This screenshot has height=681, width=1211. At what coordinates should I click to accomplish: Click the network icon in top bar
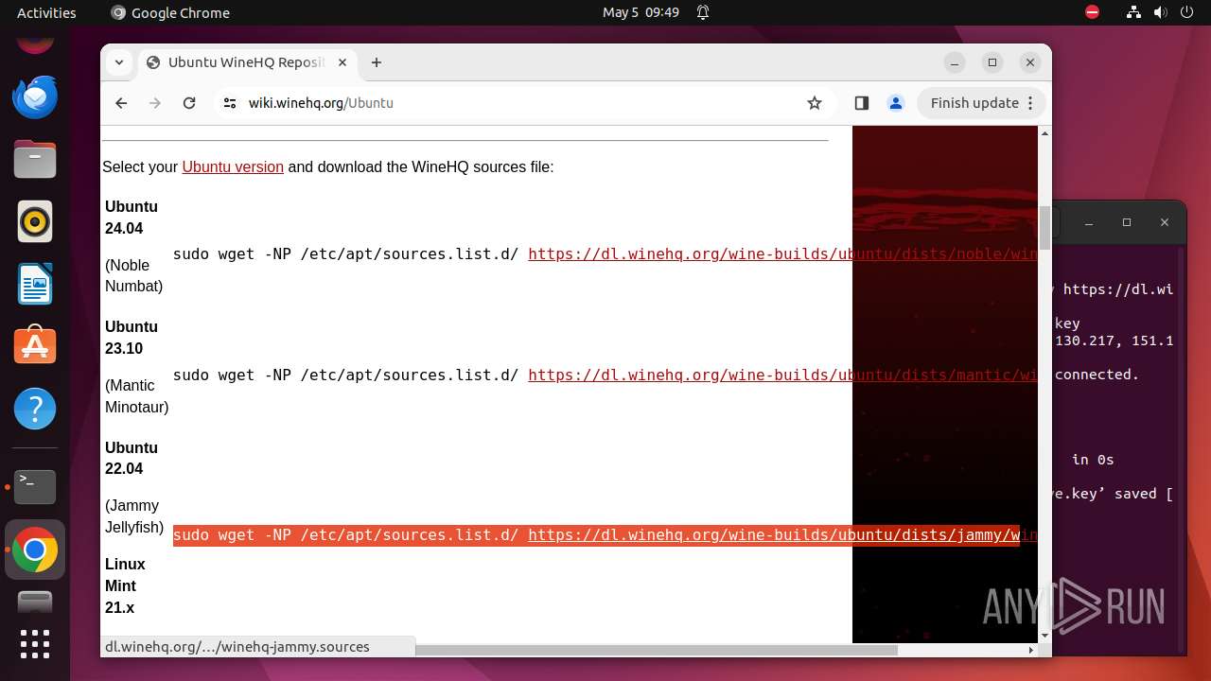(x=1133, y=12)
